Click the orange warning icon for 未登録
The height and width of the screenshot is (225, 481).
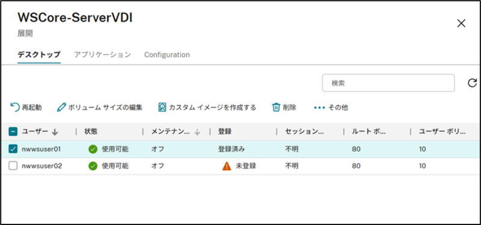[227, 166]
